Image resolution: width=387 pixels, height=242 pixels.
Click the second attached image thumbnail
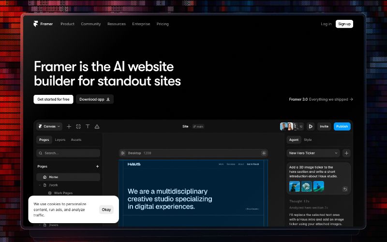point(307,186)
